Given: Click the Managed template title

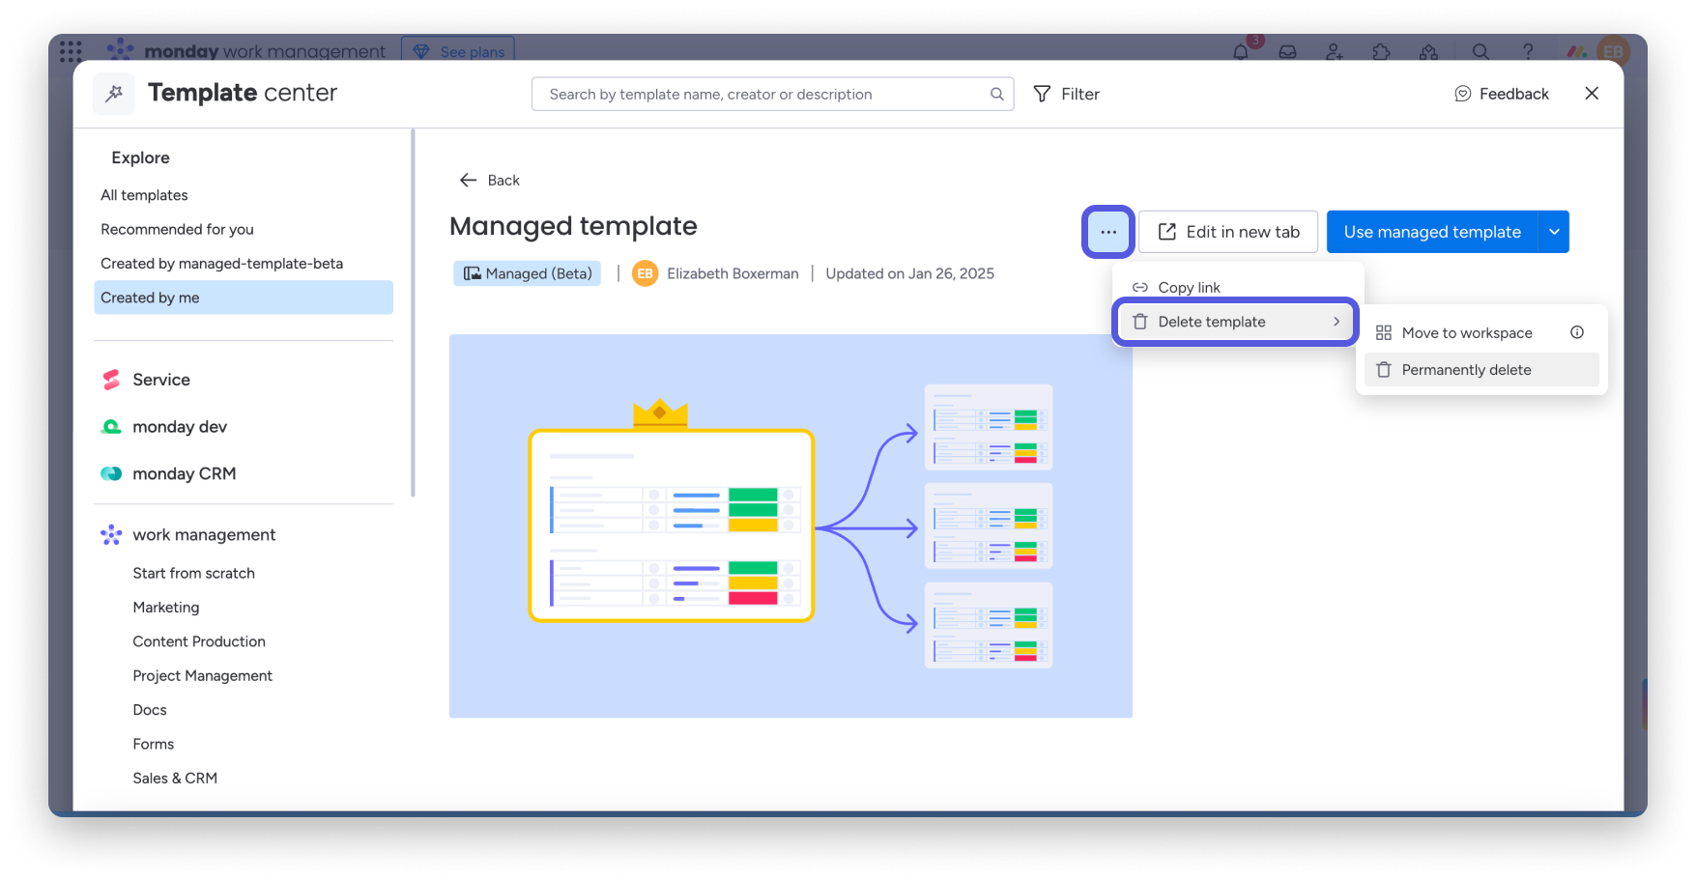Looking at the screenshot, I should coord(573,226).
